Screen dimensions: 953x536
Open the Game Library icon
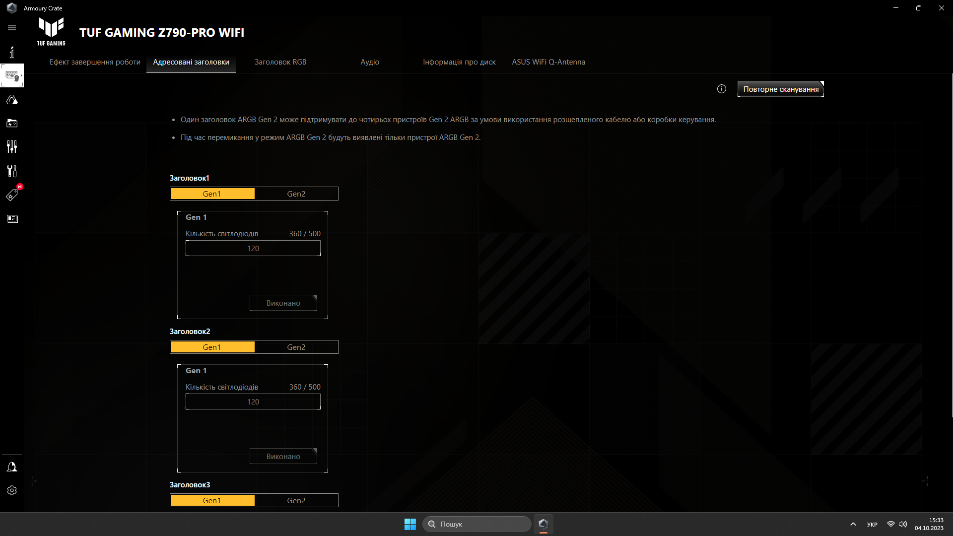pyautogui.click(x=12, y=123)
